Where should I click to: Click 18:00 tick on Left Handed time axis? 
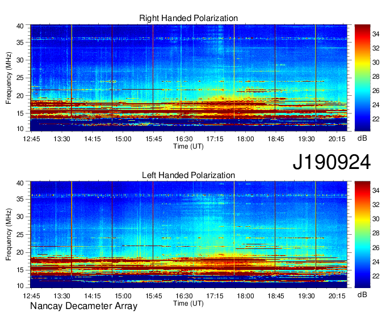point(245,296)
